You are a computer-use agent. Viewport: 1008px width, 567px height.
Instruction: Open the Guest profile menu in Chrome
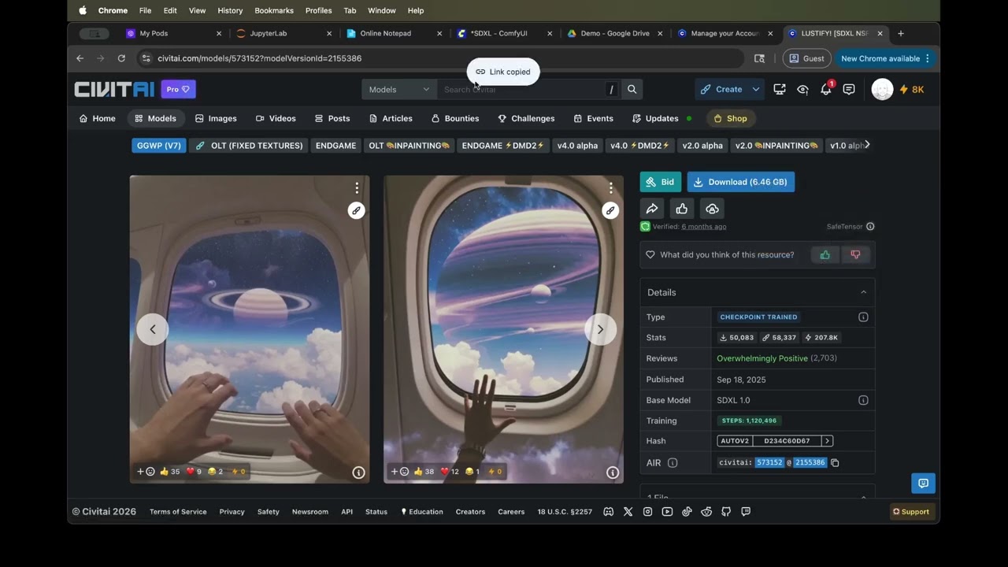pos(807,58)
